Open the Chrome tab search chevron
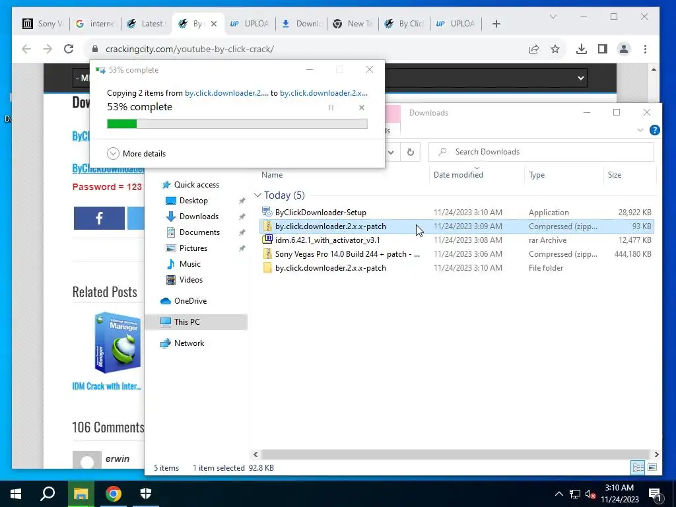676x507 pixels. pos(553,17)
